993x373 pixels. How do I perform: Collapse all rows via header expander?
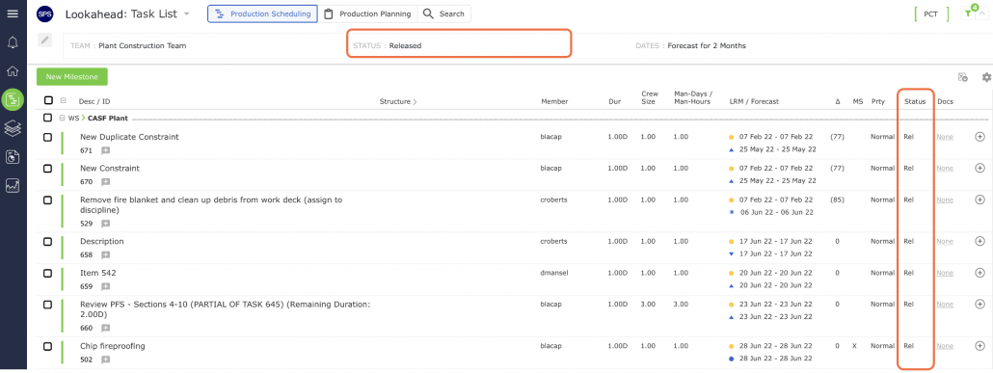pos(63,100)
